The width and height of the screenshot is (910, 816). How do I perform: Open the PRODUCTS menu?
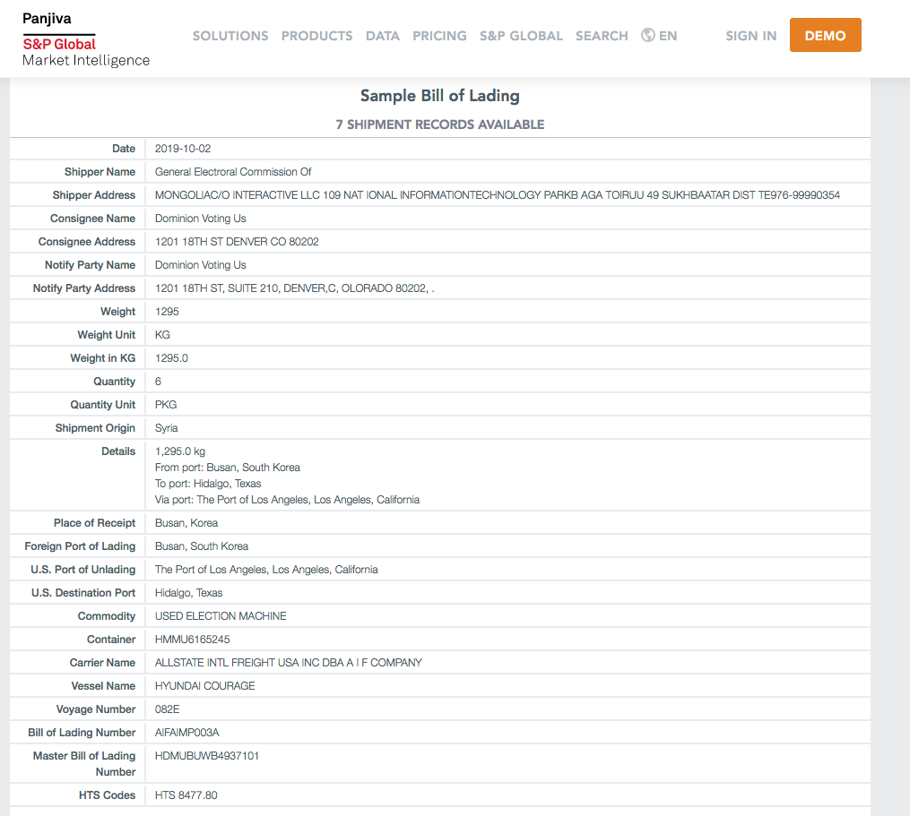(x=316, y=36)
